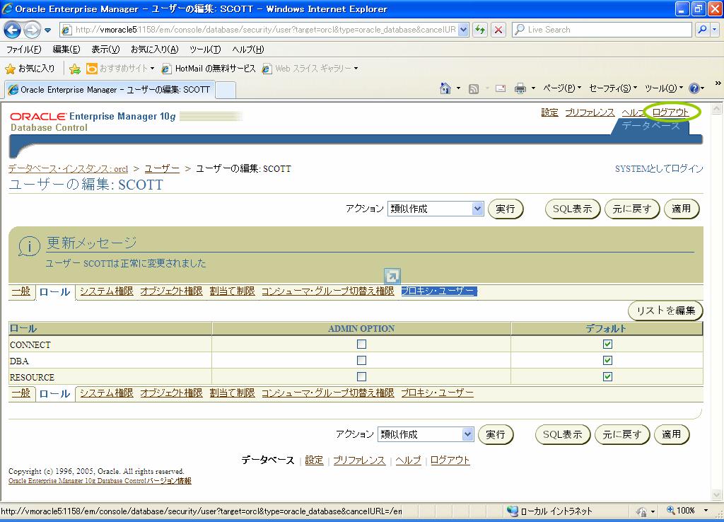Click the Home house icon
This screenshot has width=724, height=522.
[445, 88]
